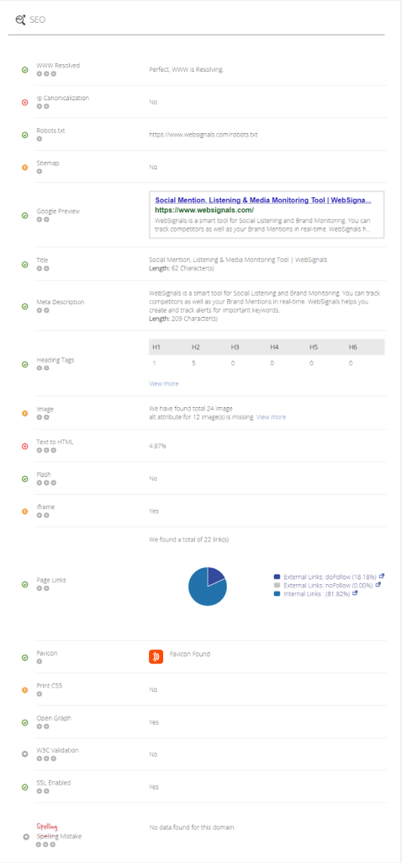Select External Links noFollow legend entry

point(329,585)
